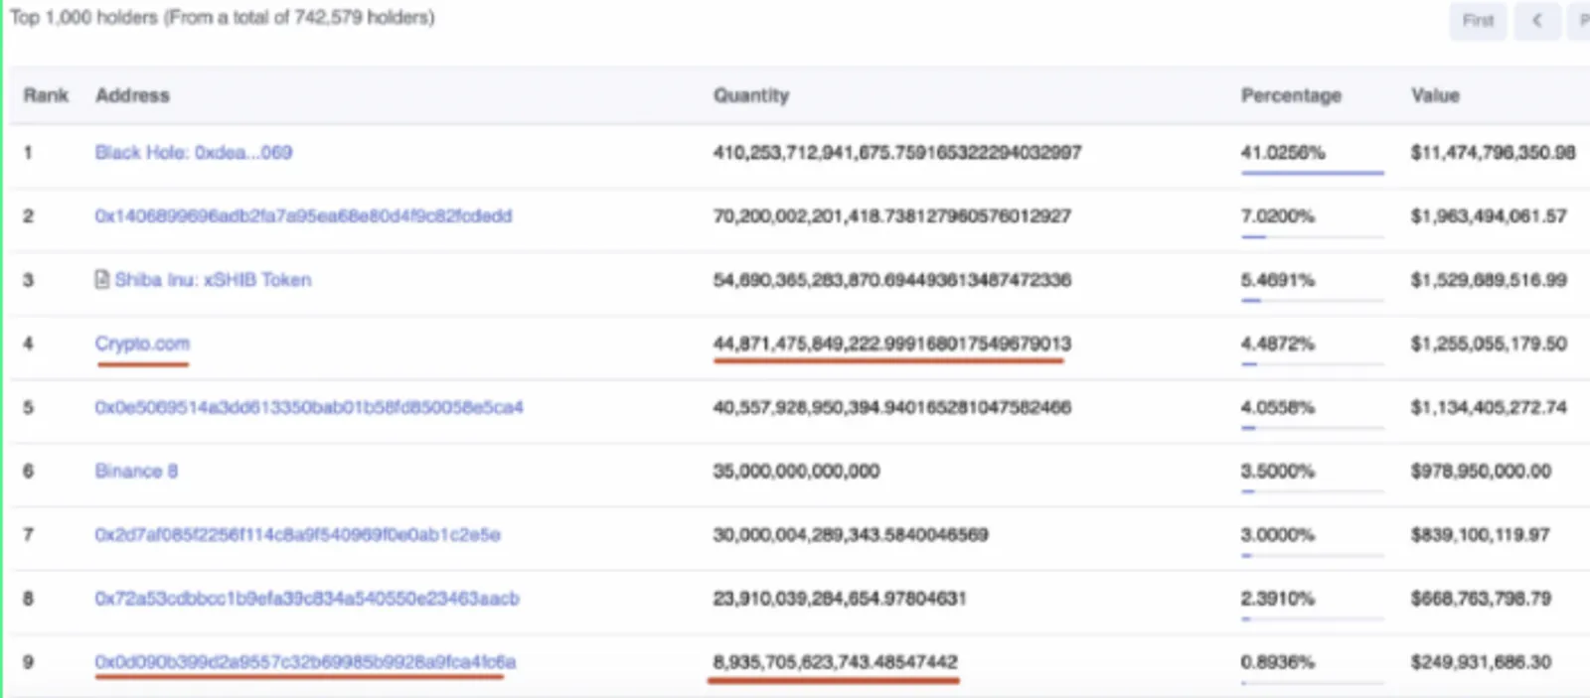Select the 4.4872% percentage text
This screenshot has width=1590, height=698.
tap(1277, 344)
